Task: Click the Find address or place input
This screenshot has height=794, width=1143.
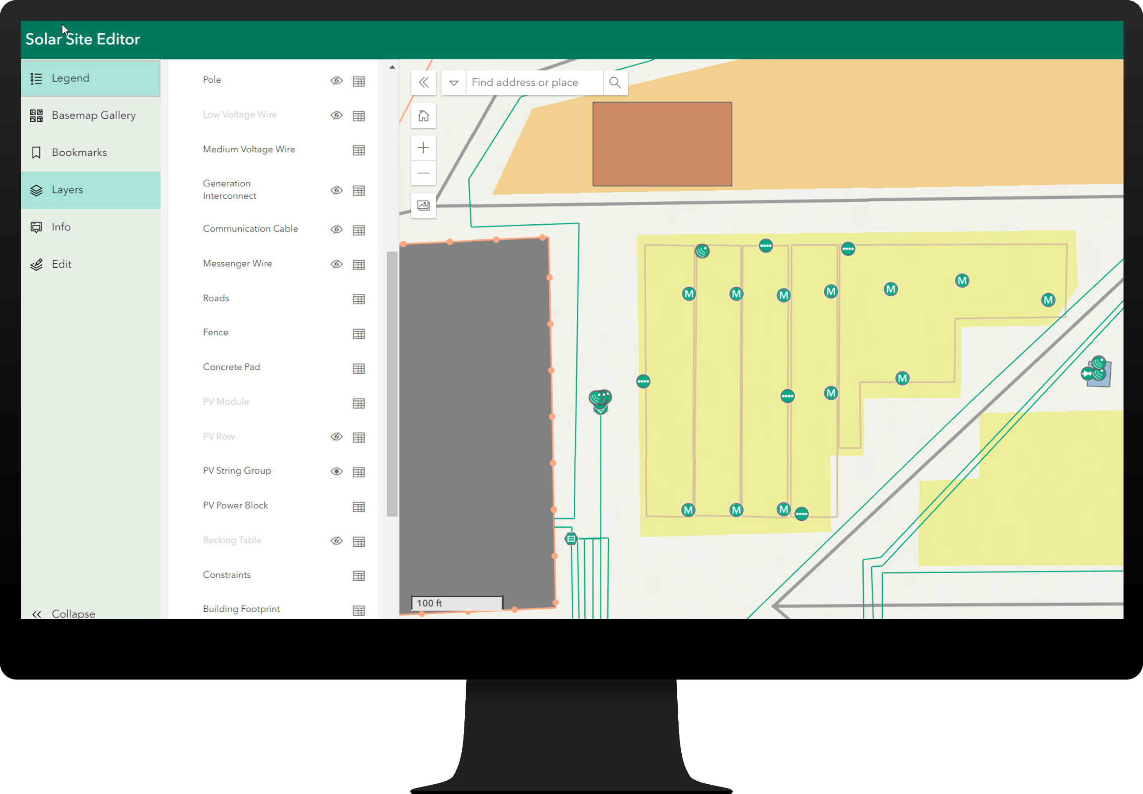Action: 533,81
